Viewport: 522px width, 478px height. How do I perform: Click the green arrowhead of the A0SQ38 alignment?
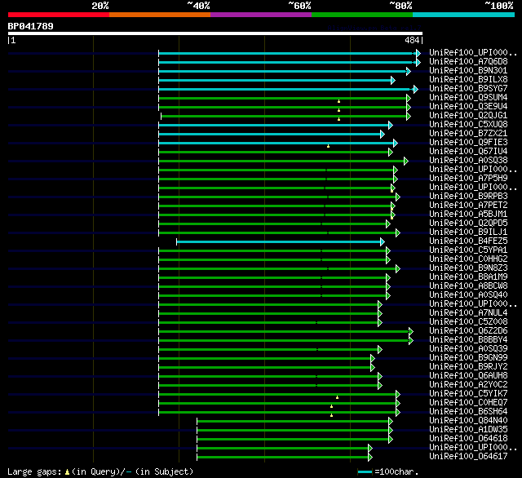click(x=406, y=162)
